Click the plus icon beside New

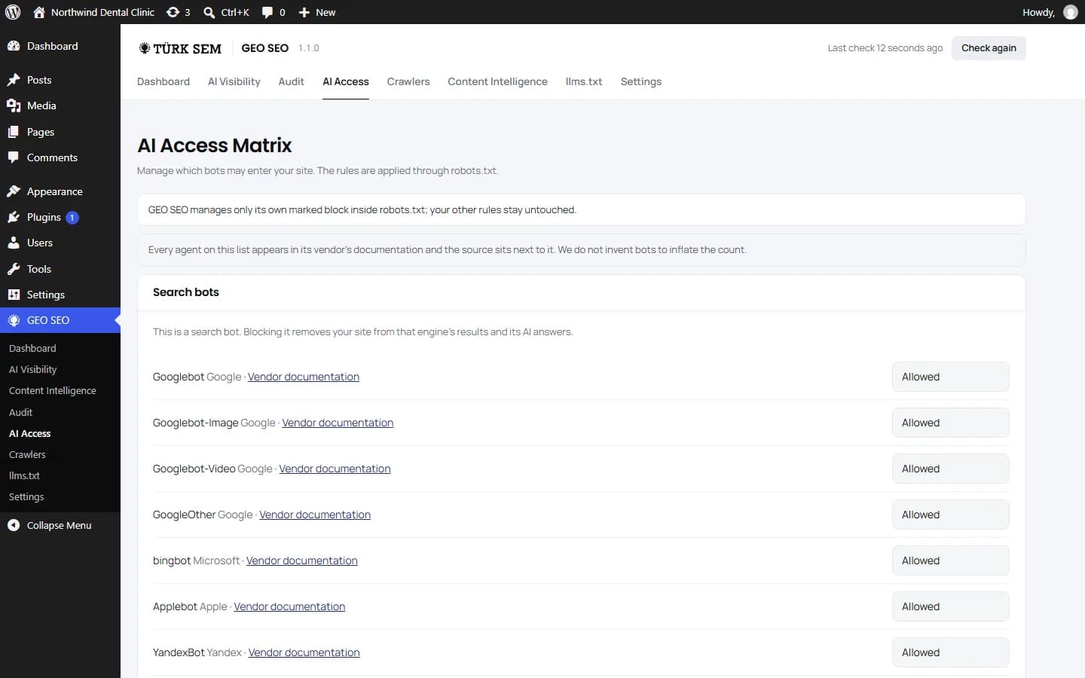click(x=304, y=12)
